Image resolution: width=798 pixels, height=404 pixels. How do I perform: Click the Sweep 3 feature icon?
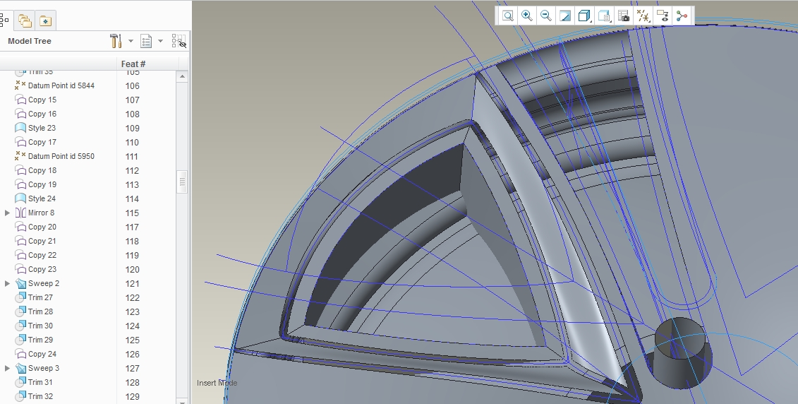point(20,368)
